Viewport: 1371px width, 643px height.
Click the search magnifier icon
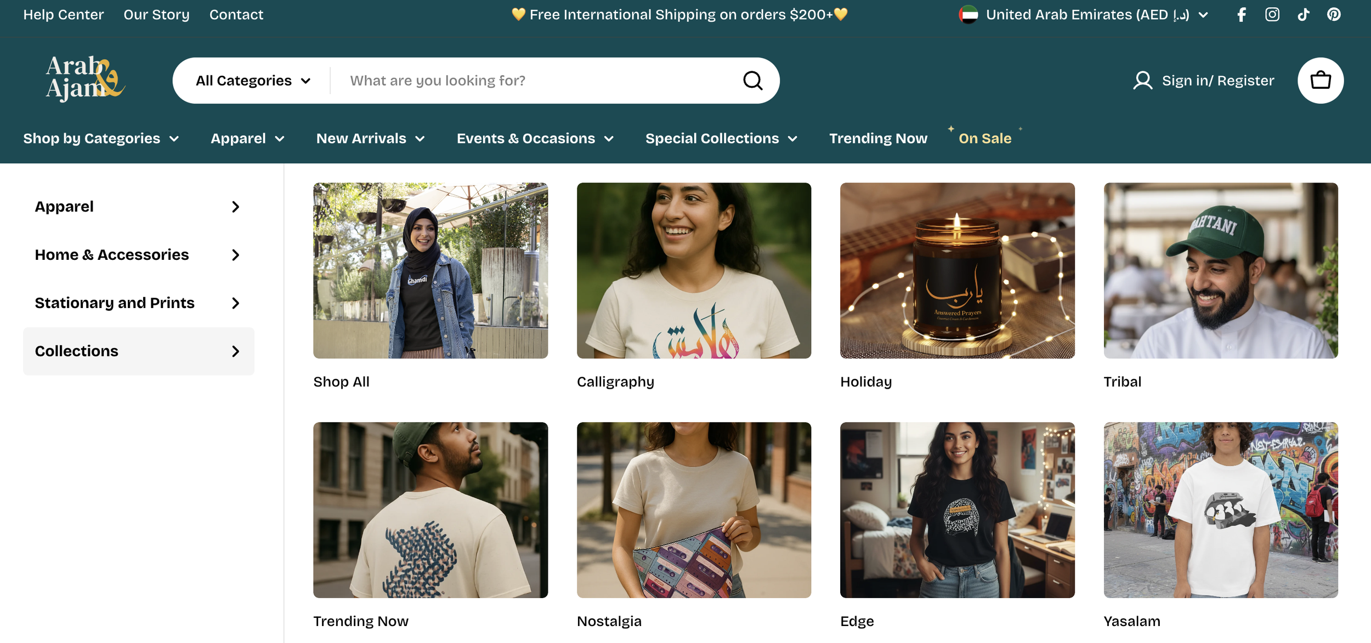(x=753, y=81)
